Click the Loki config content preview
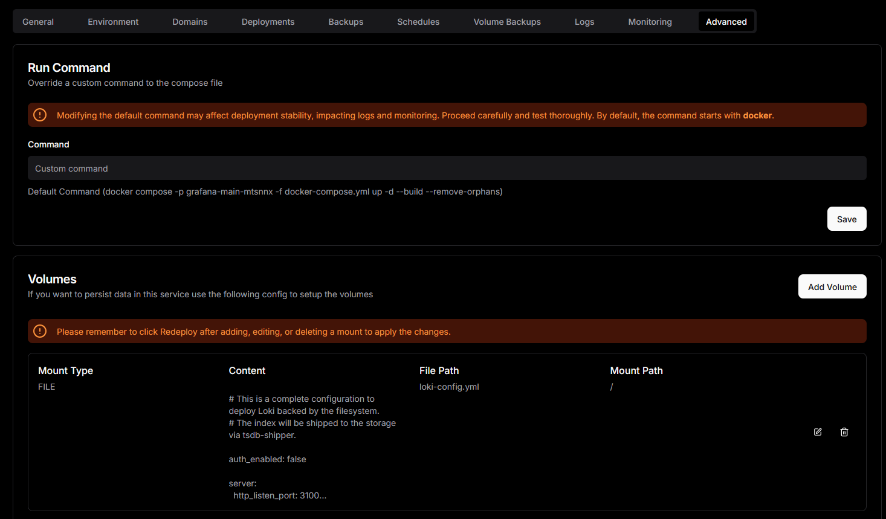The image size is (886, 519). pyautogui.click(x=312, y=447)
